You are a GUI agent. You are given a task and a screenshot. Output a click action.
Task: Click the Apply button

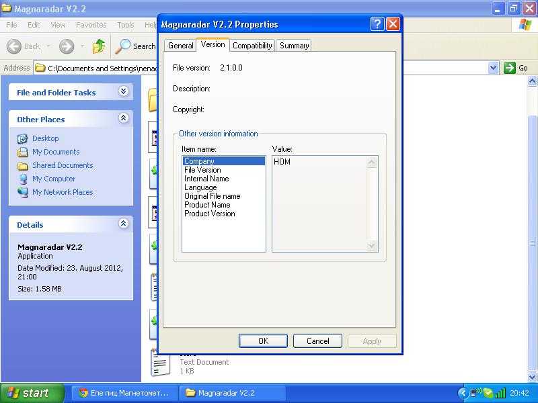click(372, 341)
